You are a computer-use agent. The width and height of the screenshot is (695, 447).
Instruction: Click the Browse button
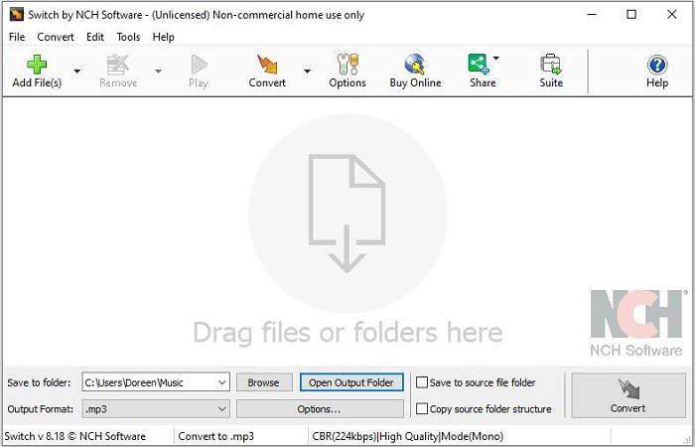click(x=264, y=382)
